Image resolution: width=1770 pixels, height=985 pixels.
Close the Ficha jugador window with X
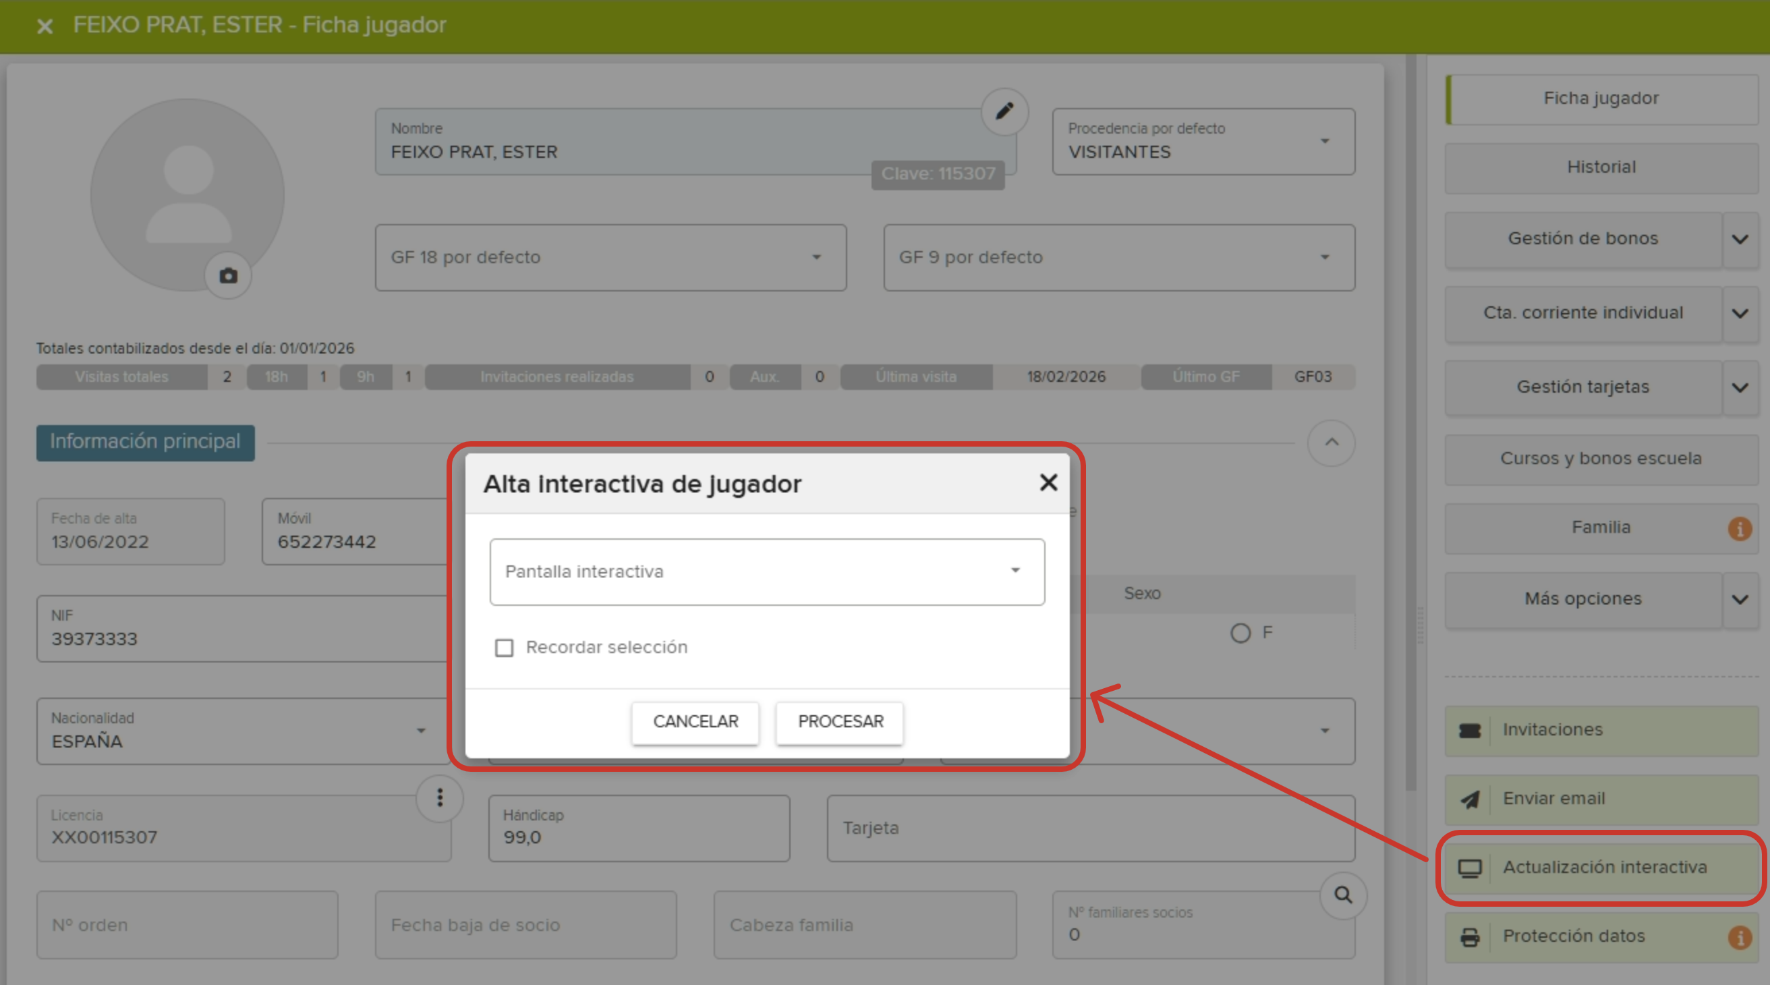(45, 26)
